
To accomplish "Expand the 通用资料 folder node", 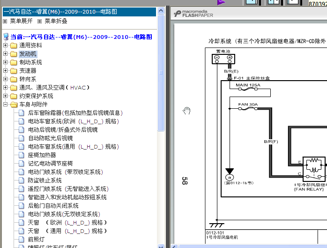I will click(x=6, y=45).
